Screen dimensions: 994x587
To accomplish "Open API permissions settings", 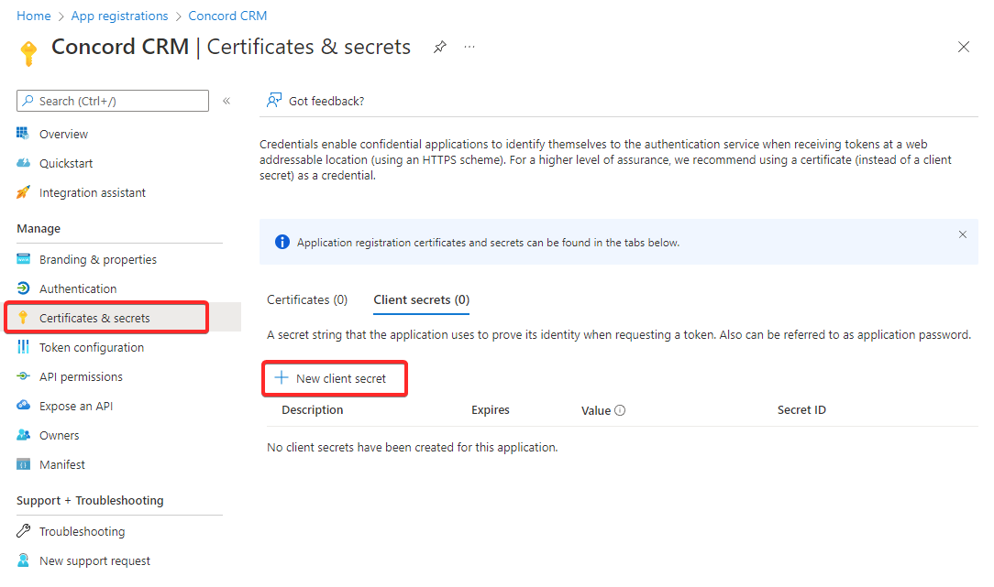I will pos(85,376).
